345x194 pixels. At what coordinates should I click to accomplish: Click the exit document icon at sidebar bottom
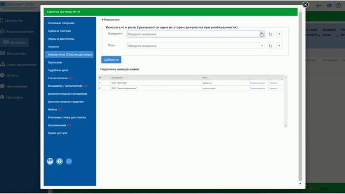click(x=69, y=161)
